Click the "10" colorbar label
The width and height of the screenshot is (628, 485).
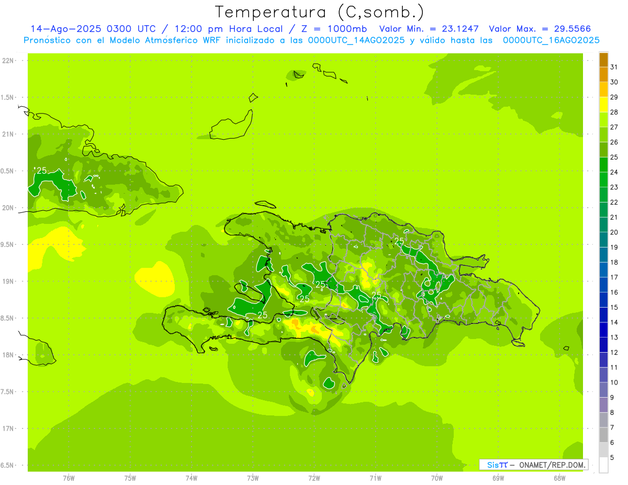pyautogui.click(x=614, y=382)
